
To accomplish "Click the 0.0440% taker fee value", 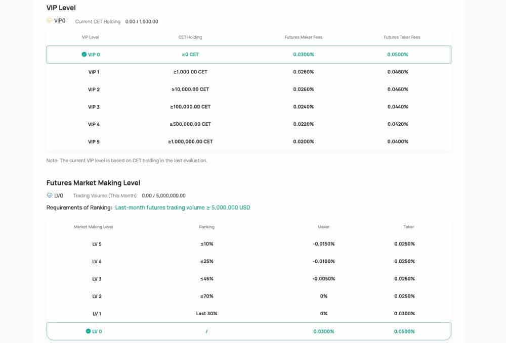I will pos(398,107).
